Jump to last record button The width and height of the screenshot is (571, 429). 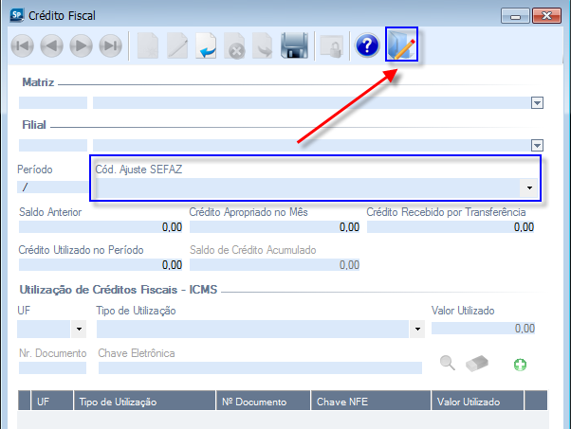[x=111, y=45]
